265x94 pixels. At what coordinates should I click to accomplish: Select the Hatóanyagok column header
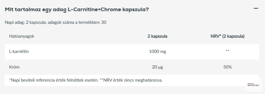[x=22, y=36]
